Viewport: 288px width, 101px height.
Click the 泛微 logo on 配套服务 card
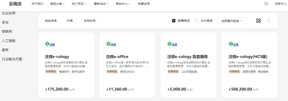pos(172,44)
